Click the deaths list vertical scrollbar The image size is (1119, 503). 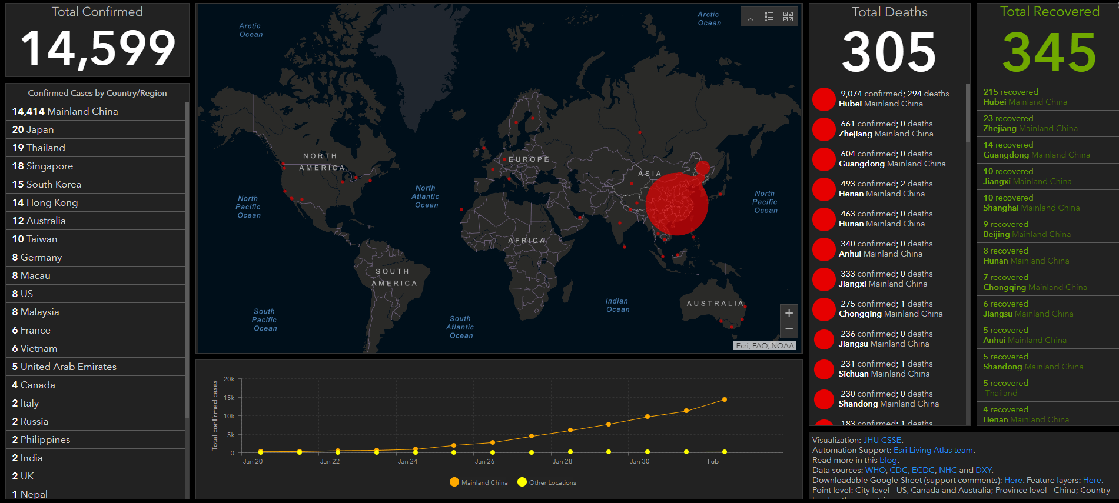(x=967, y=113)
